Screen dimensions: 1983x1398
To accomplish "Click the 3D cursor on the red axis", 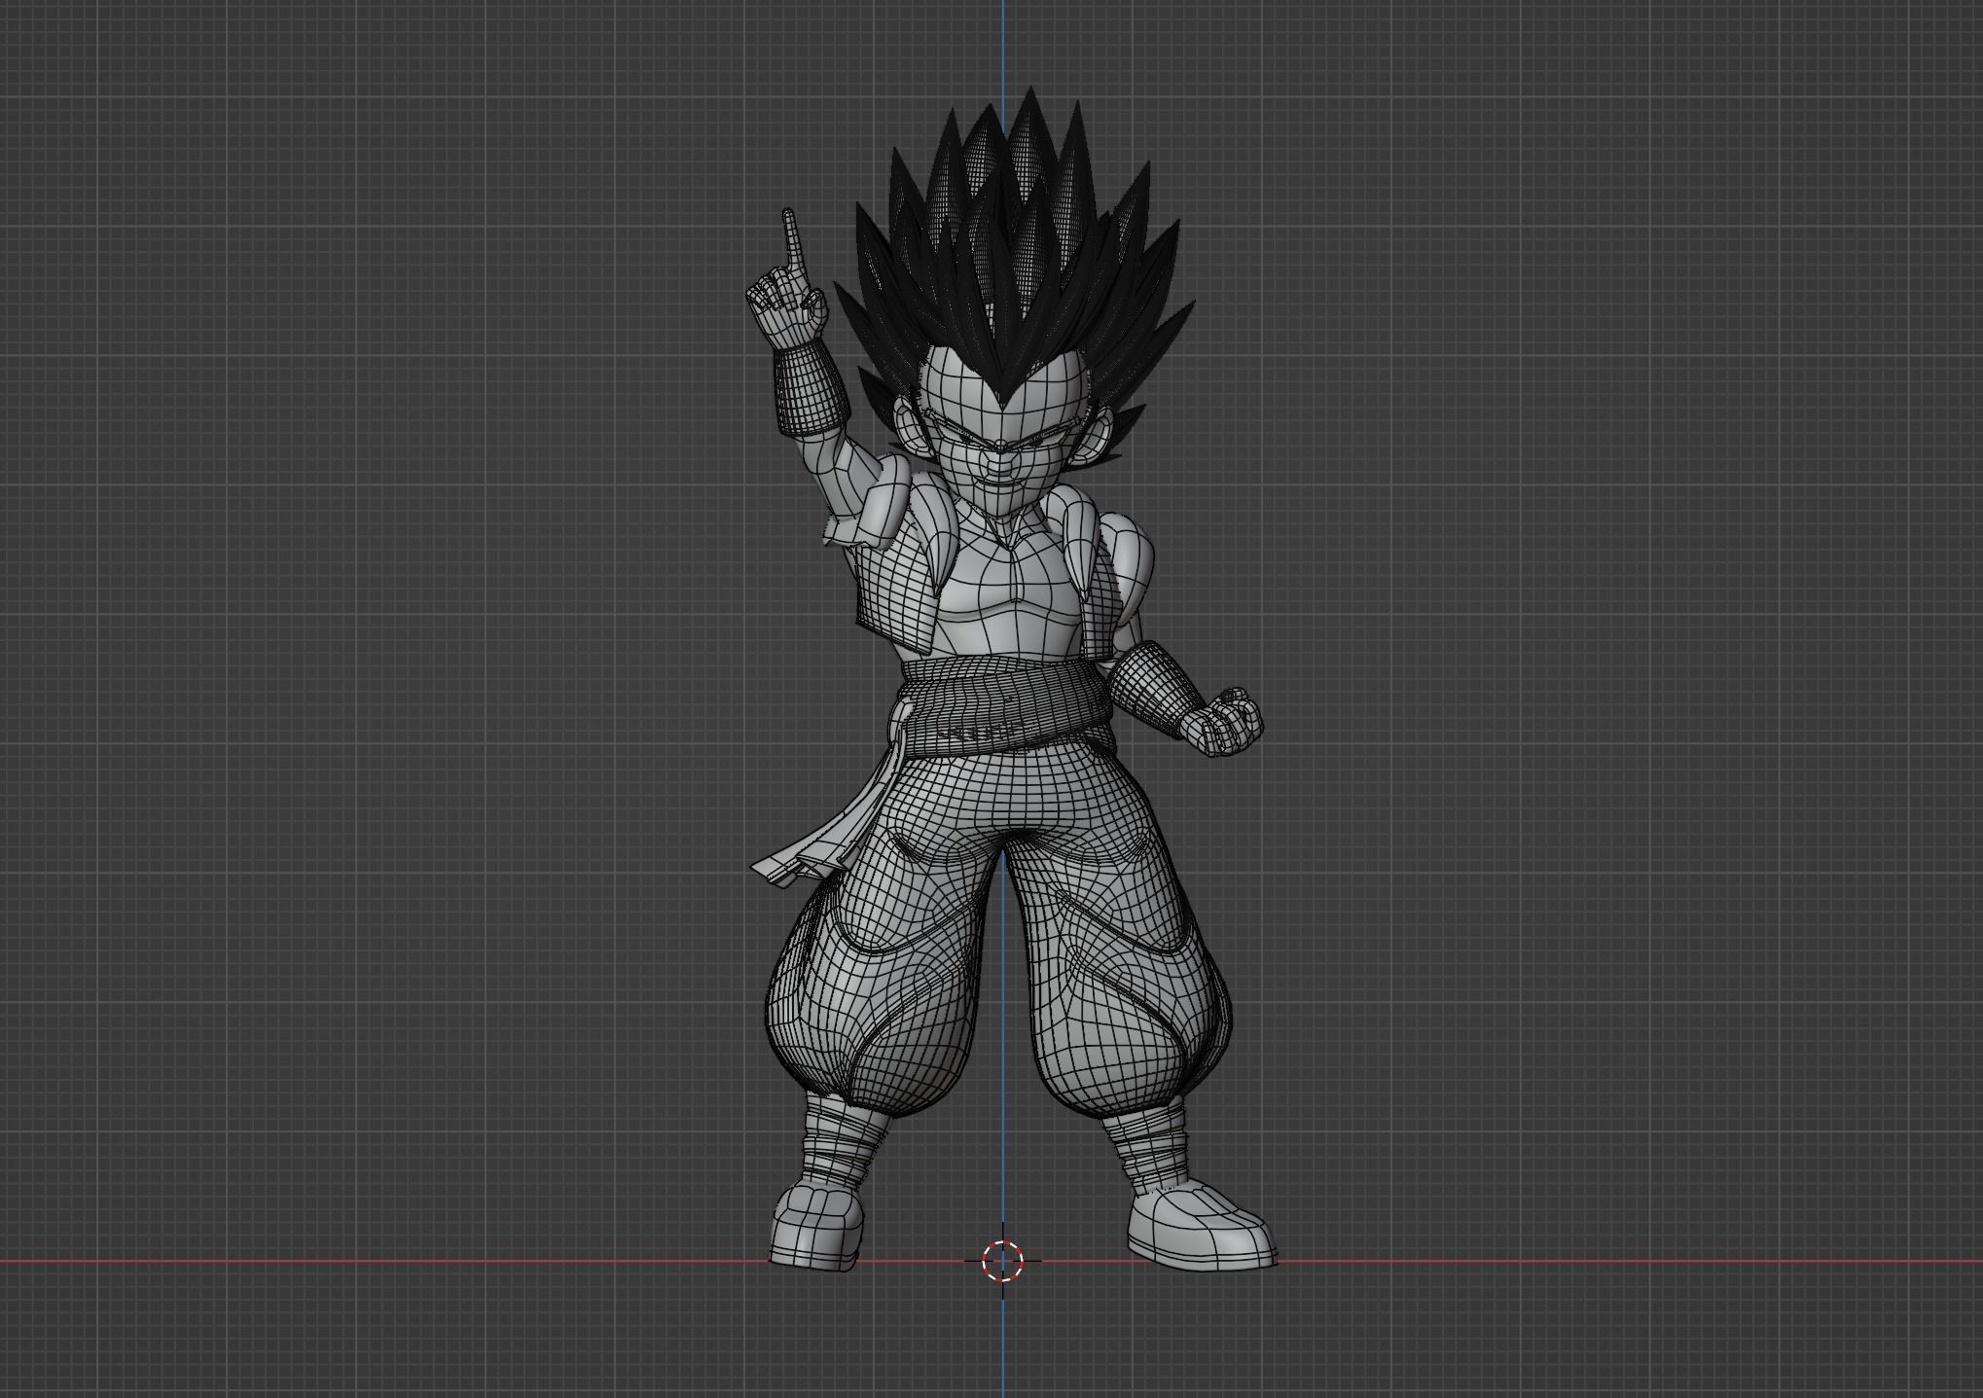I will pos(1002,1261).
